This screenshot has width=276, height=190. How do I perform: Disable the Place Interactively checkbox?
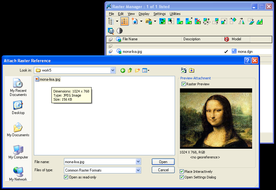(x=182, y=171)
